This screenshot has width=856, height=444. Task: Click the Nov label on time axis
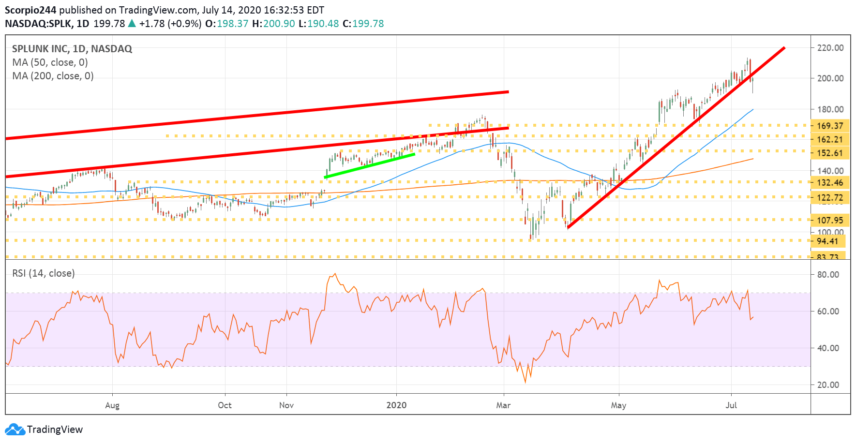(286, 405)
